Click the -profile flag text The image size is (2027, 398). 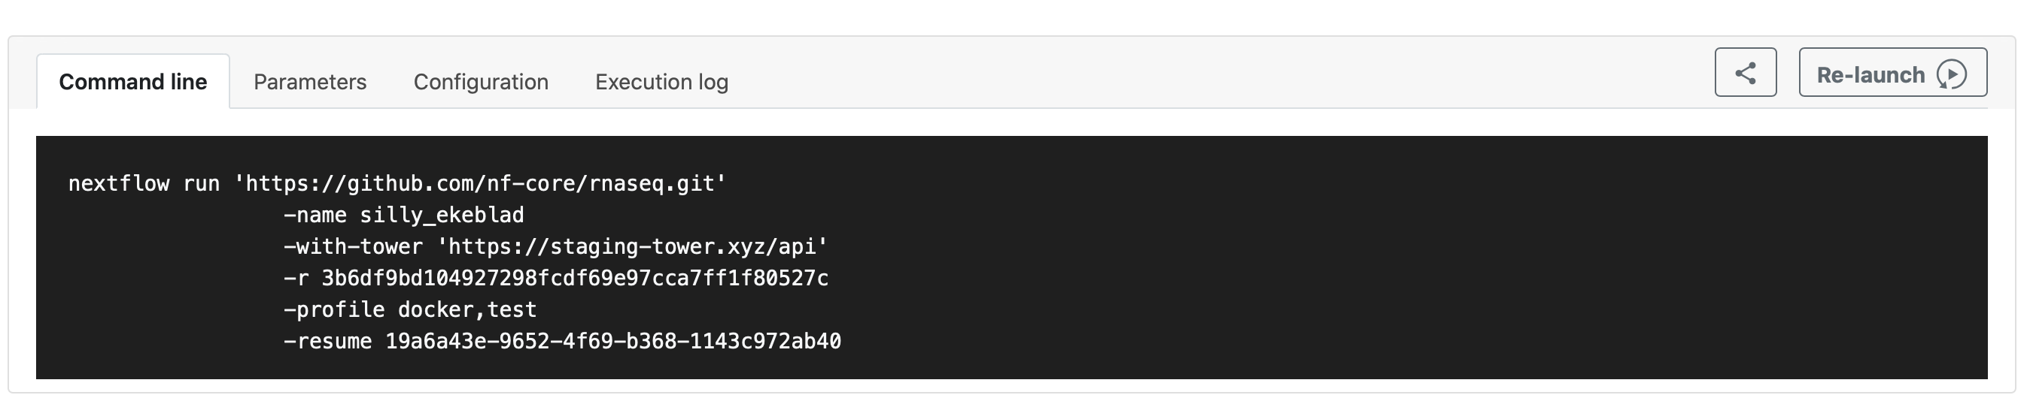(333, 309)
